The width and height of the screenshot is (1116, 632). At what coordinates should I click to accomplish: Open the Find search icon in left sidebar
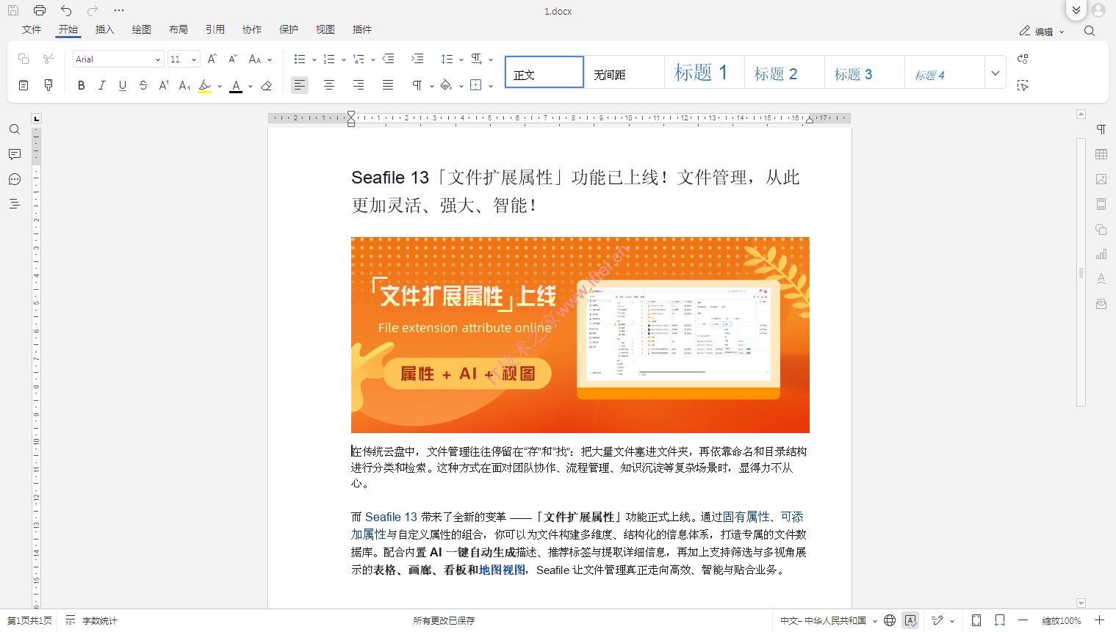[x=14, y=129]
